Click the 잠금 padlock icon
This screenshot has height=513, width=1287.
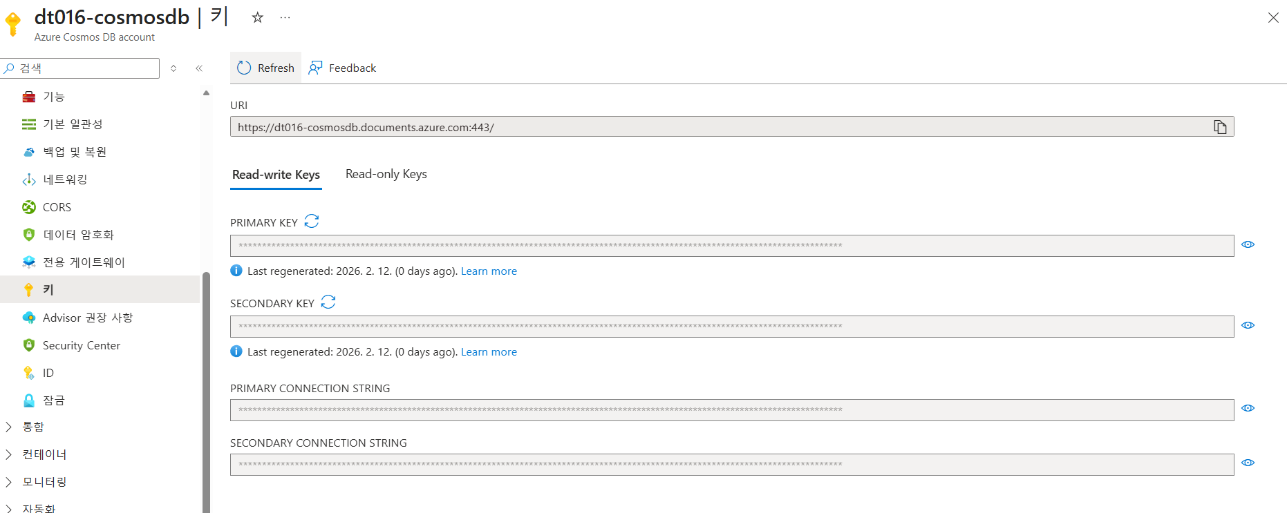click(29, 400)
